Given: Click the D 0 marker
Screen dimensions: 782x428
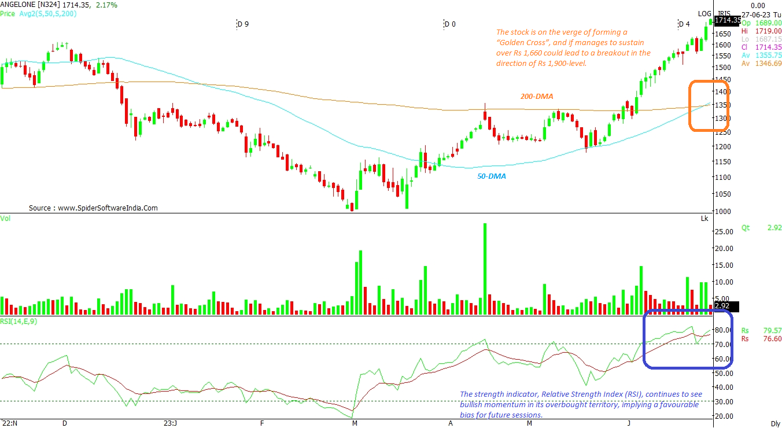Looking at the screenshot, I should (450, 24).
